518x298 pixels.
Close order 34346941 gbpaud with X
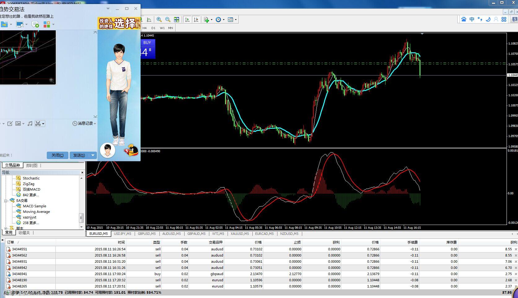click(x=516, y=274)
